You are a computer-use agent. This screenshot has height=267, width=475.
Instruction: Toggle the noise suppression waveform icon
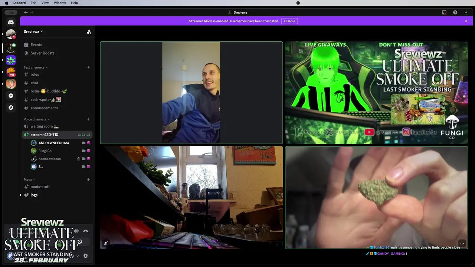pos(76,231)
